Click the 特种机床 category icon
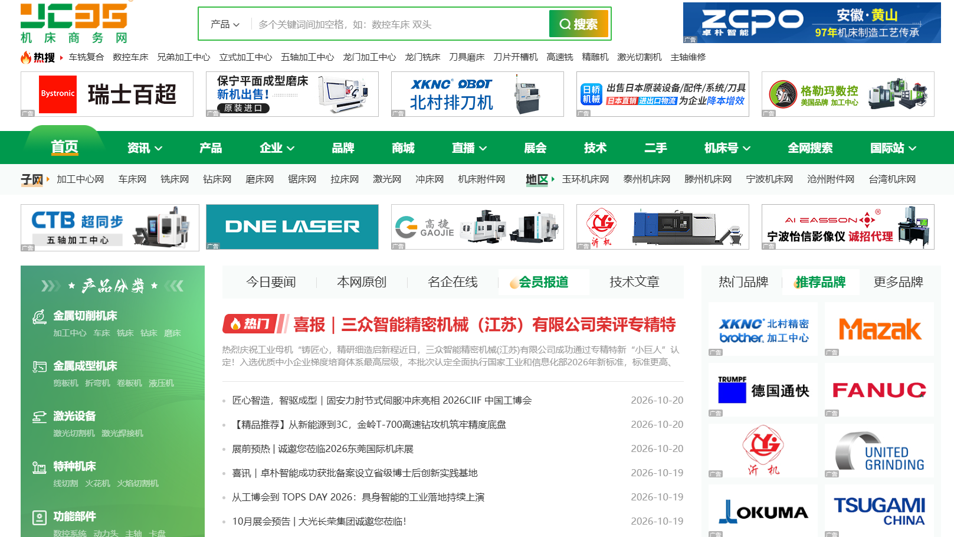Viewport: 954px width, 537px height. pyautogui.click(x=40, y=467)
